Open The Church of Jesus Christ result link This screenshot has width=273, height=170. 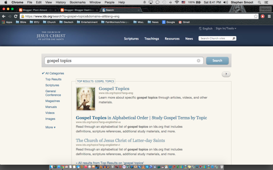120,140
